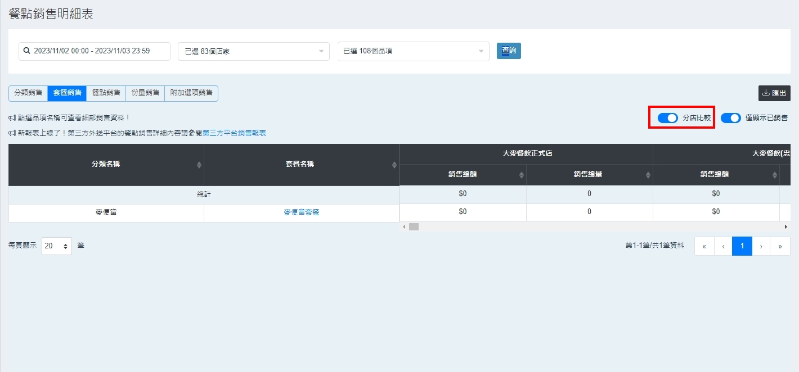Sort by first 銷售總額 column arrows
Screen dimensions: 799x372
click(x=521, y=175)
